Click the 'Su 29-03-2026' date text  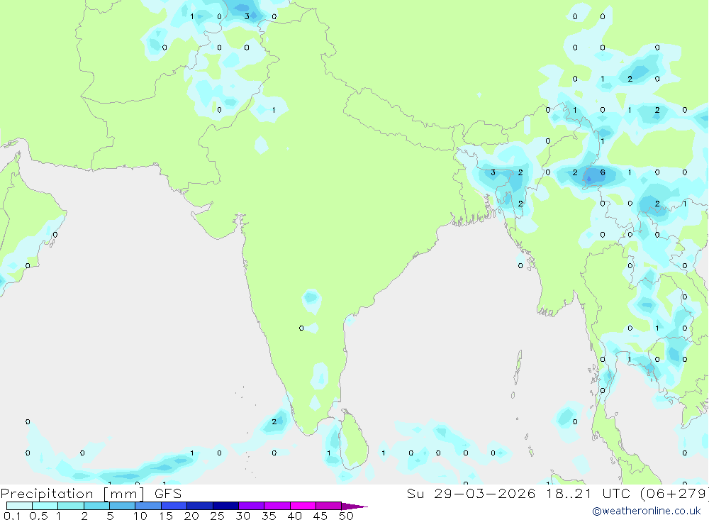[471, 493]
